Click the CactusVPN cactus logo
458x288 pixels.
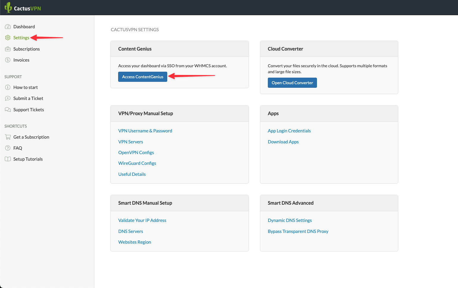point(8,7)
